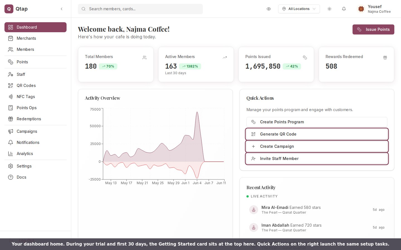
Task: Click the Analytics bar chart icon
Action: 11,154
